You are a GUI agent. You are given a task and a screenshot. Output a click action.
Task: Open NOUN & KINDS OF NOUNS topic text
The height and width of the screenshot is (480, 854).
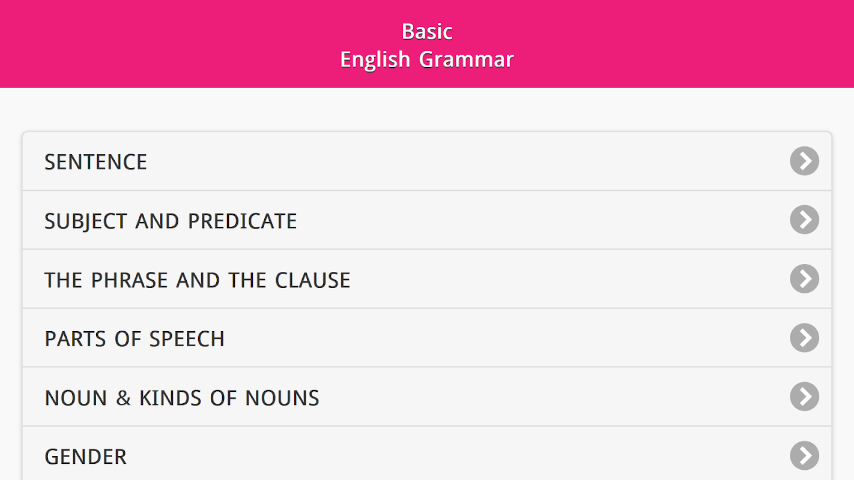tap(182, 398)
